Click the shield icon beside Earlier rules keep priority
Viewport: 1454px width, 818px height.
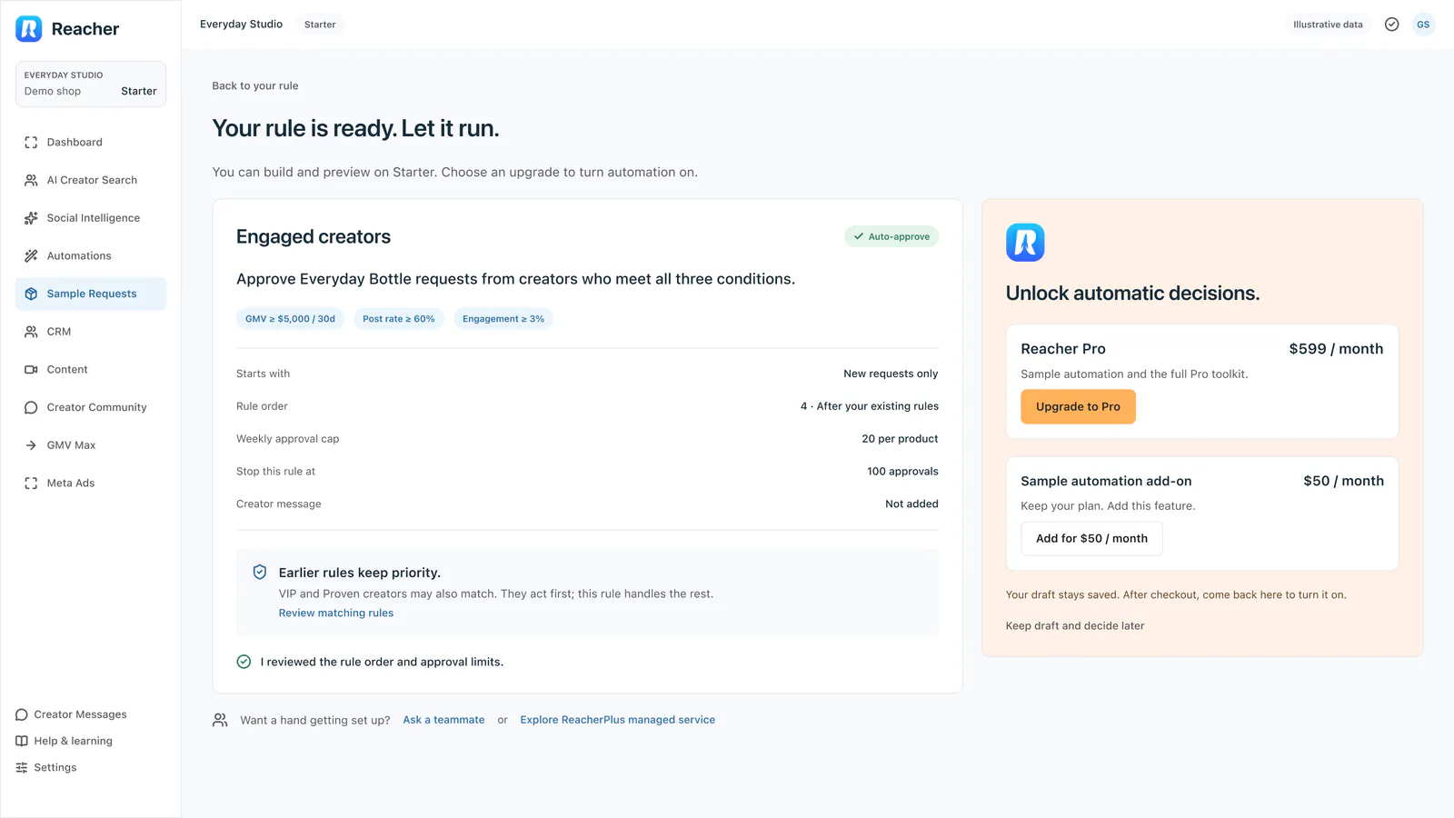point(260,572)
